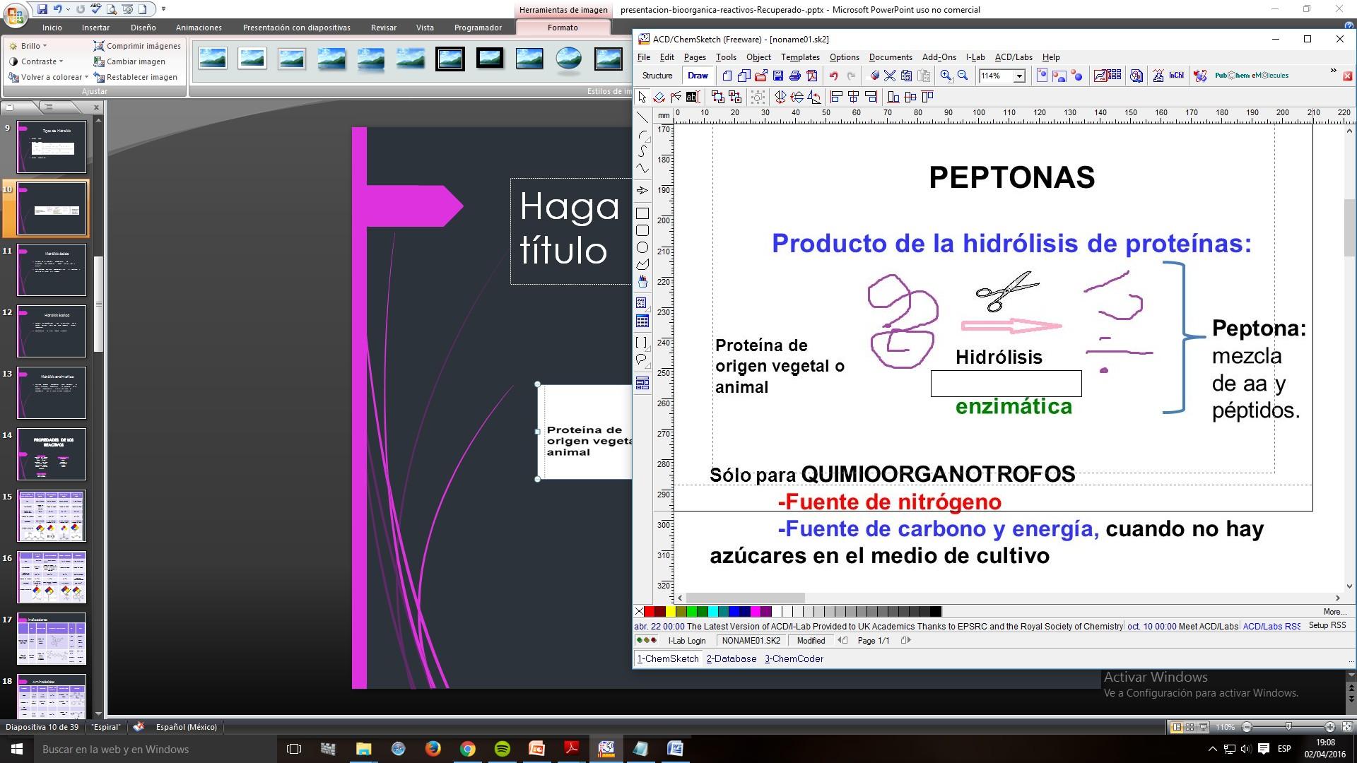This screenshot has height=763, width=1357.
Task: Click the Undo icon in ChemSketch toolbar
Action: pyautogui.click(x=834, y=76)
